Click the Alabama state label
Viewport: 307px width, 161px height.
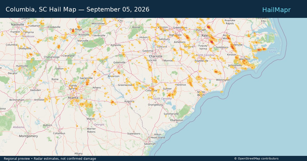pyautogui.click(x=18, y=127)
